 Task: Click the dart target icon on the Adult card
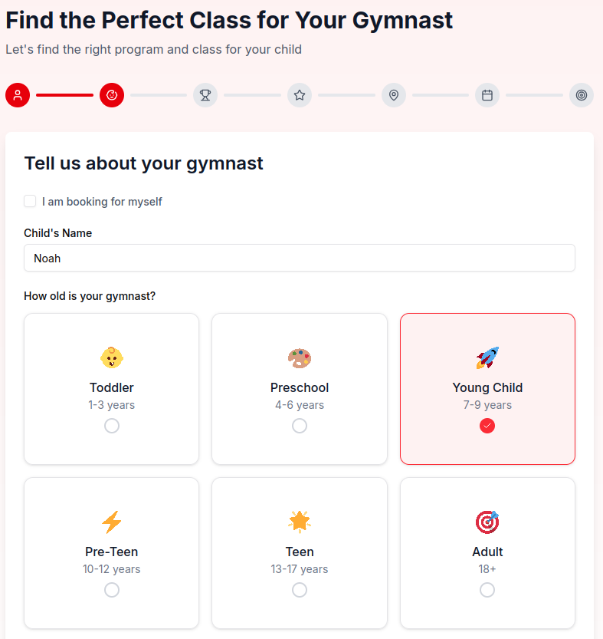pyautogui.click(x=487, y=521)
